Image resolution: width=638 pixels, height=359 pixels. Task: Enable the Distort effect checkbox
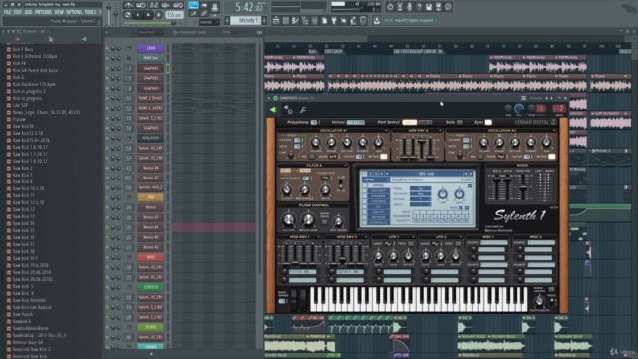pos(364,190)
